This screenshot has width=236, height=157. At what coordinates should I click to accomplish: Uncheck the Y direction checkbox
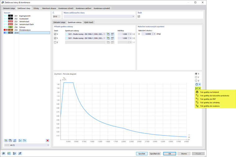tap(55, 38)
